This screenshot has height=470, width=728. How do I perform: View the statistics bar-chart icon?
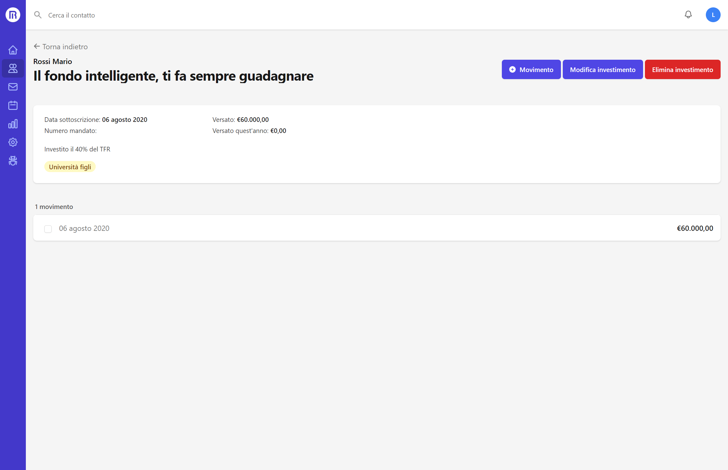coord(13,124)
